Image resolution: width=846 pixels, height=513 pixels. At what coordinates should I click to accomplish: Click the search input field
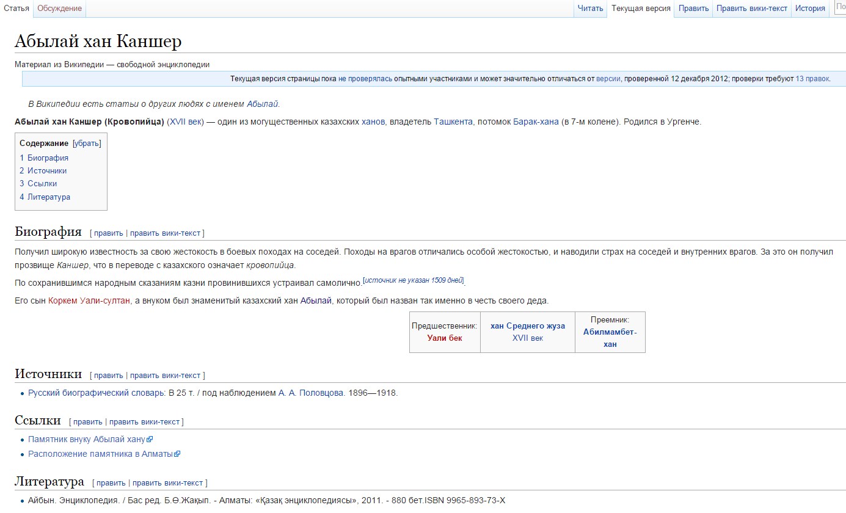pos(840,9)
